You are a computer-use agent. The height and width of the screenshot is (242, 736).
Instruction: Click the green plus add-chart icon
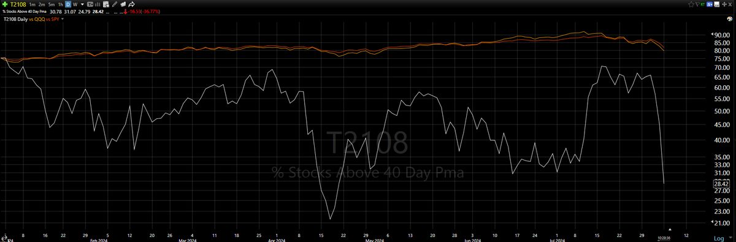[x=5, y=4]
